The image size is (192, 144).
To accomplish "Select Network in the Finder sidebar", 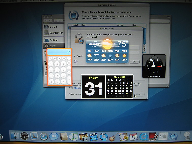I will point(53,27).
